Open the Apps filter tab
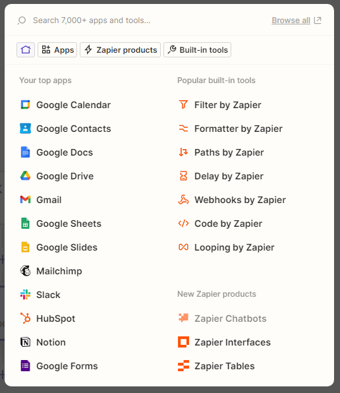 pyautogui.click(x=57, y=49)
